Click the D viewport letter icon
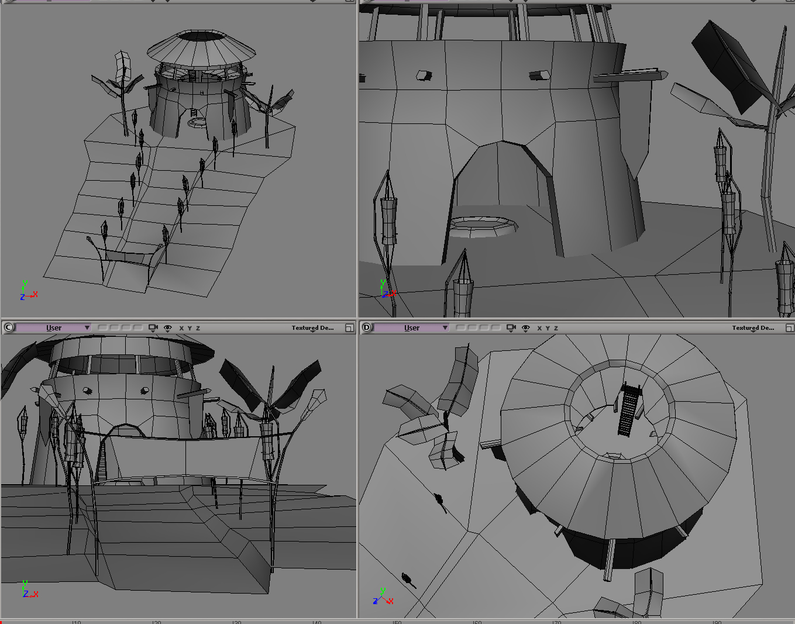 click(366, 327)
